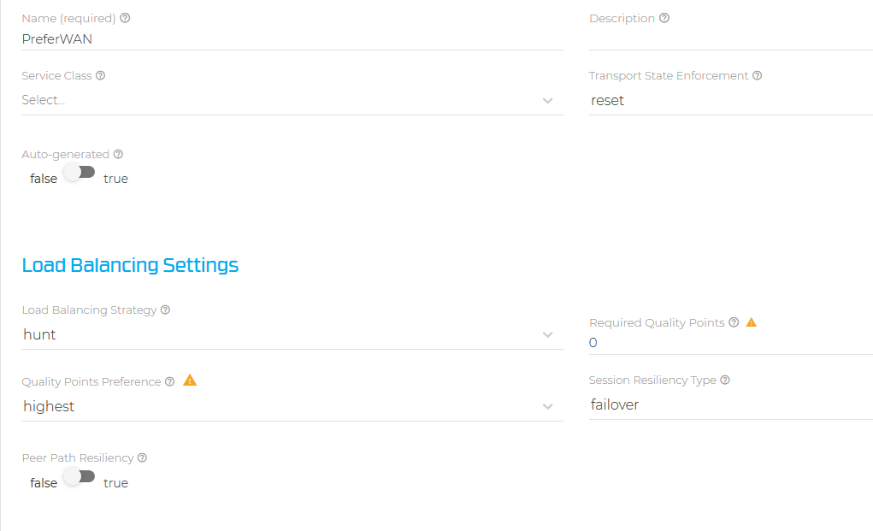Click the Name field containing PreferWAN
The height and width of the screenshot is (531, 873).
[292, 39]
